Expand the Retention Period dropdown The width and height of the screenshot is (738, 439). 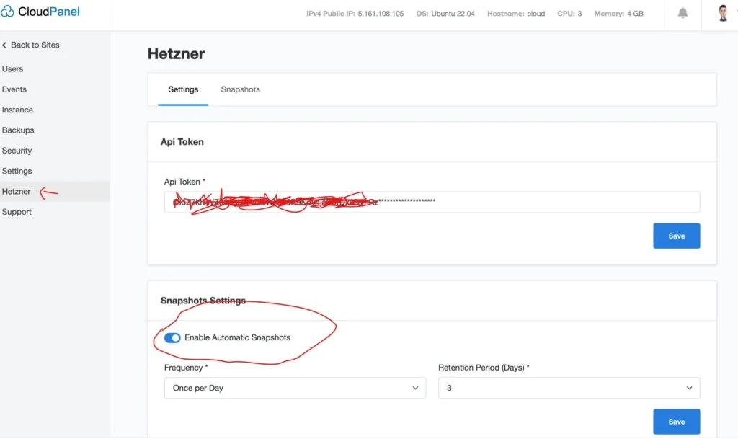pyautogui.click(x=569, y=388)
